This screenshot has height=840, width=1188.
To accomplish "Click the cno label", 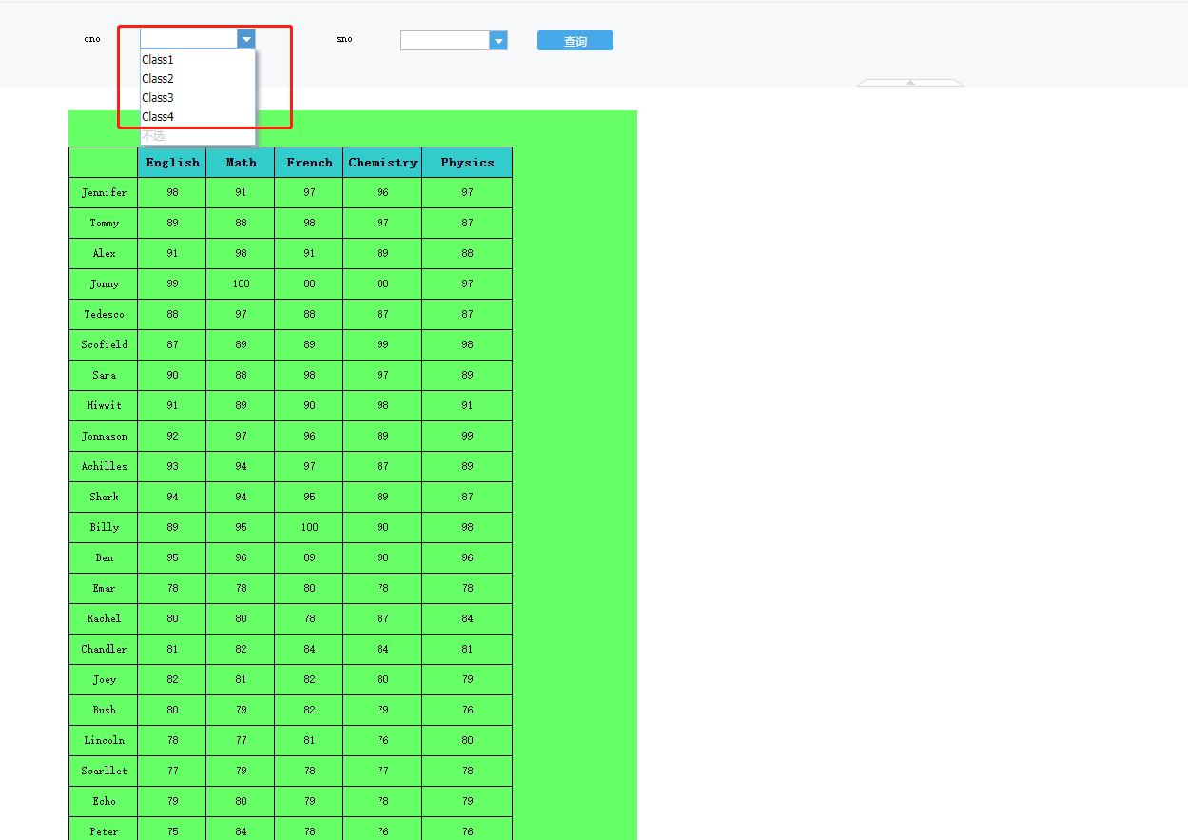I will pos(92,39).
